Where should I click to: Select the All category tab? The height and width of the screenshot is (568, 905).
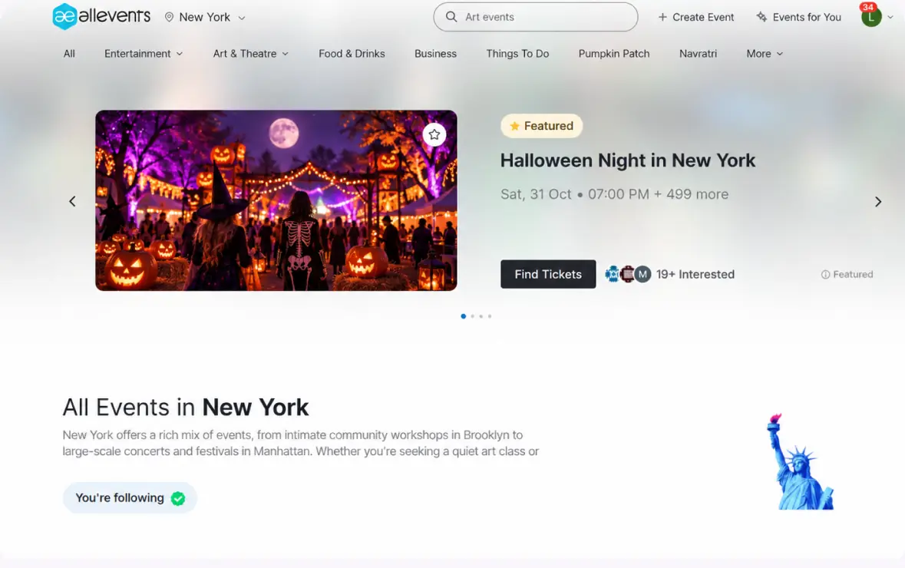[x=69, y=54]
